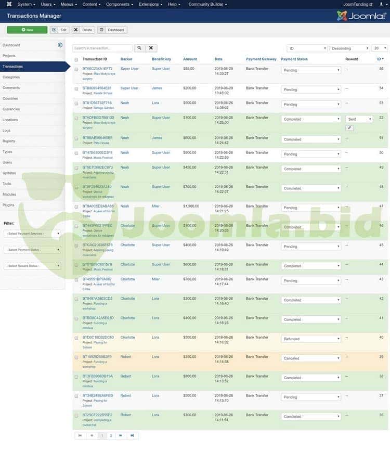Collapse the sidebar using the arrow icon
390x450 pixels.
click(60, 45)
